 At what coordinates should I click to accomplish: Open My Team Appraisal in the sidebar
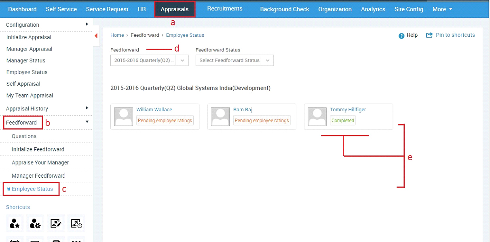30,96
